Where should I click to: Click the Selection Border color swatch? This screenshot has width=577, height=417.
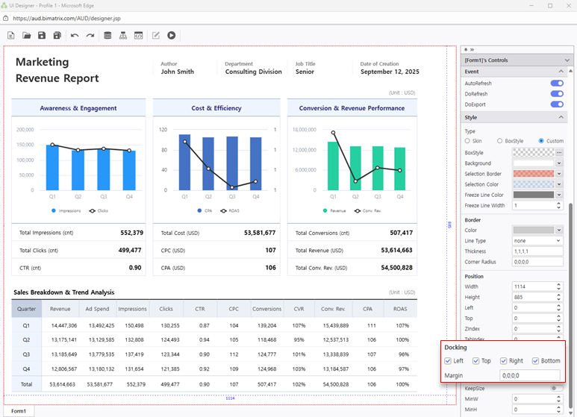tap(533, 174)
